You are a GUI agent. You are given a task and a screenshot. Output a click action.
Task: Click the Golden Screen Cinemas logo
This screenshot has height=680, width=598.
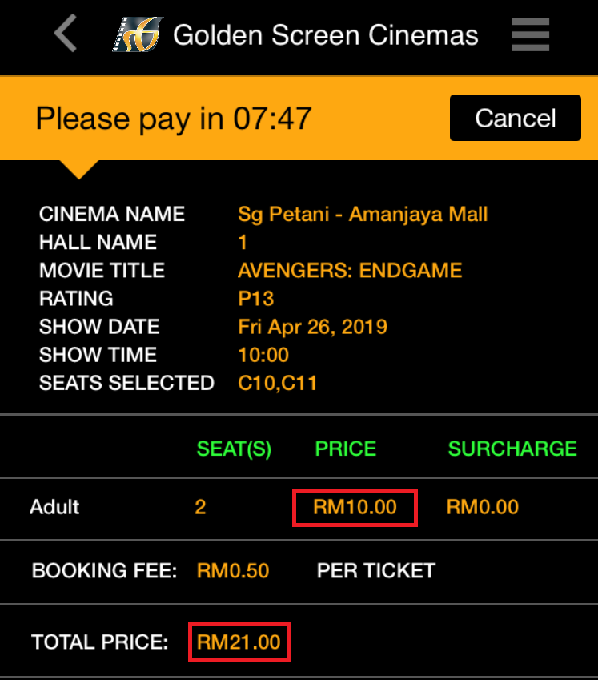(138, 34)
